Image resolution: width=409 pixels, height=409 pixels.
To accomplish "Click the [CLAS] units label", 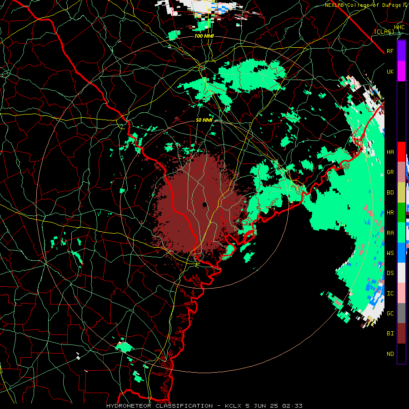I will (x=384, y=31).
